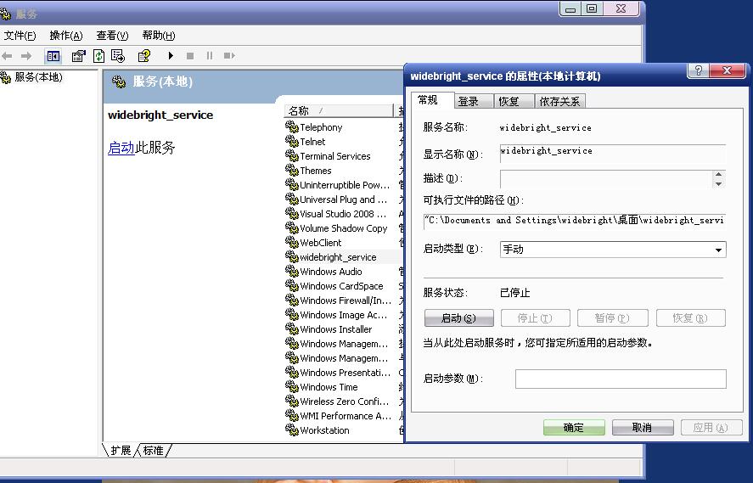Click the gear icon beside Windows Time
The width and height of the screenshot is (753, 483).
point(292,386)
